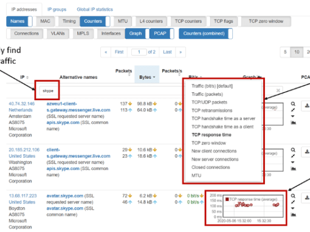Open graph type caret for 20.185.212.106 row

coord(293,162)
